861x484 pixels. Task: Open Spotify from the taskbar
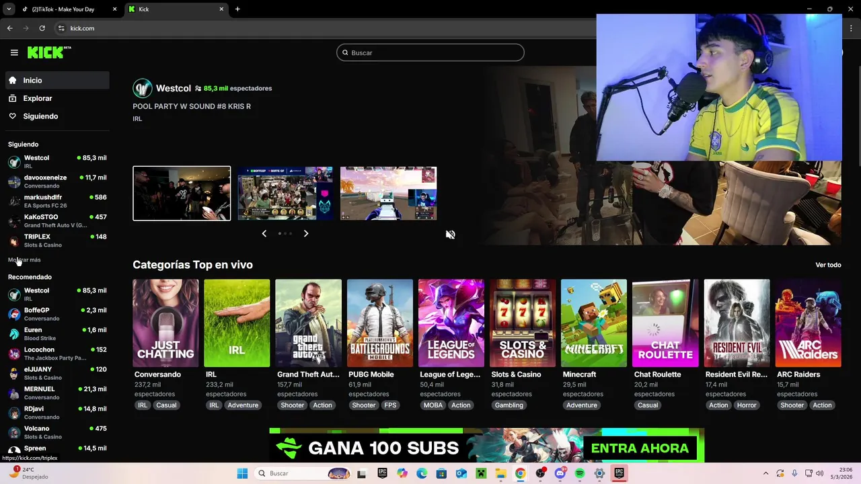click(580, 473)
